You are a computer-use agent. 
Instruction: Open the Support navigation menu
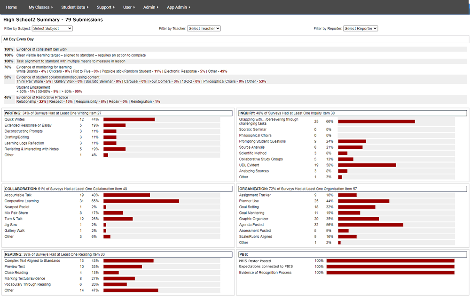(x=106, y=7)
